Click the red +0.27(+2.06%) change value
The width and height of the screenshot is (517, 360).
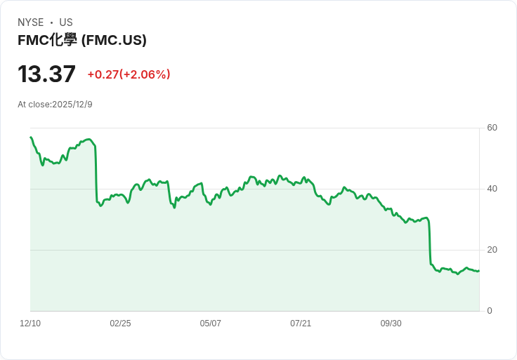[129, 74]
